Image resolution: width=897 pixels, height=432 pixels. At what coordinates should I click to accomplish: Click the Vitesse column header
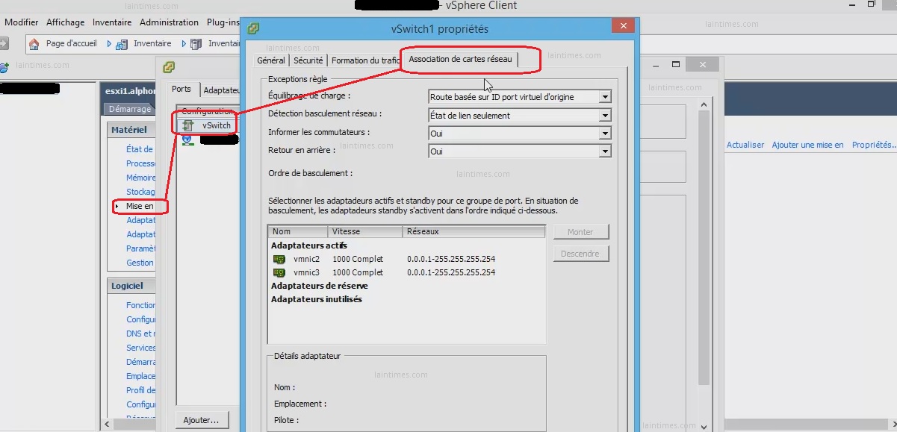(365, 232)
